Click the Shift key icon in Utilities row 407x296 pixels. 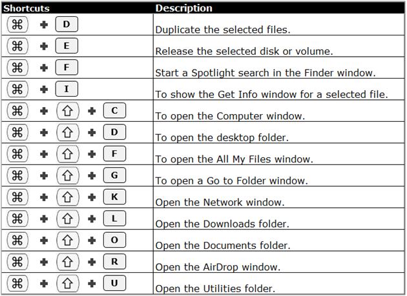(68, 283)
